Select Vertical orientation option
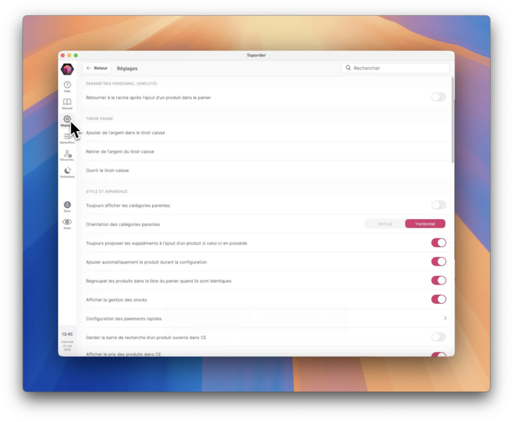This screenshot has width=513, height=422. pyautogui.click(x=385, y=224)
